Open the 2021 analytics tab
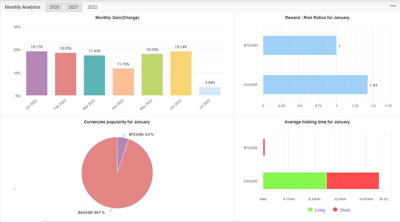Image resolution: width=400 pixels, height=222 pixels. pos(73,7)
